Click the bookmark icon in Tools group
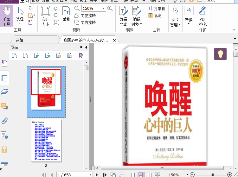 click(30, 22)
